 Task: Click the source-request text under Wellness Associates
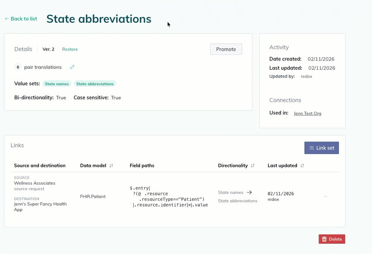pos(29,189)
